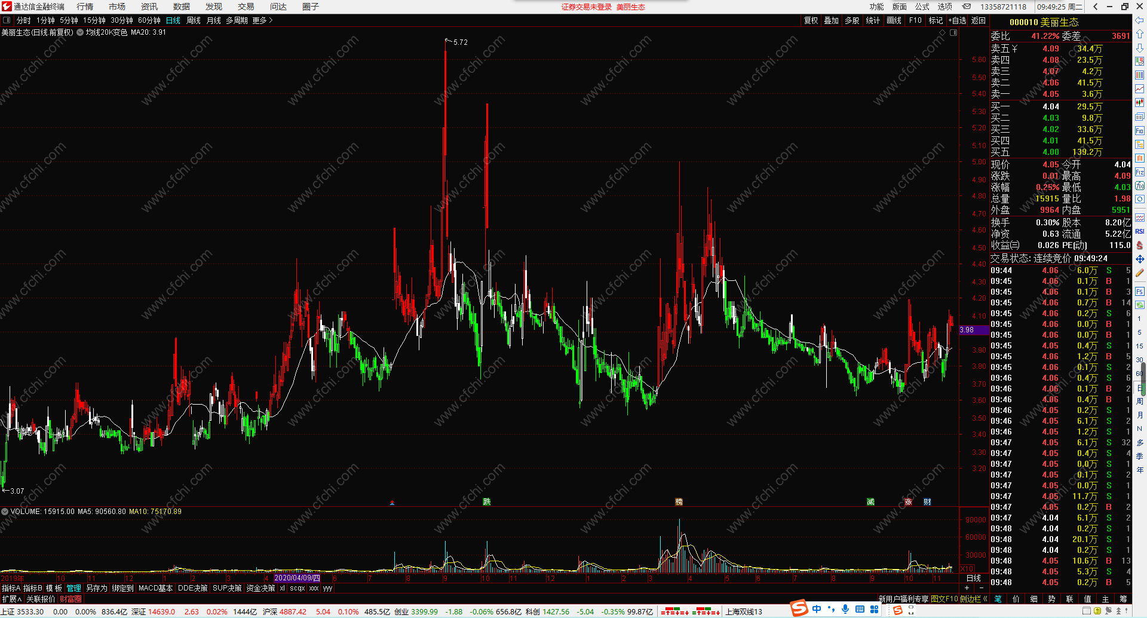This screenshot has width=1147, height=618.
Task: Click the down arrow icon in right sidebar
Action: 1140,48
